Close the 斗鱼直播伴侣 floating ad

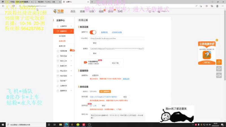217,40
